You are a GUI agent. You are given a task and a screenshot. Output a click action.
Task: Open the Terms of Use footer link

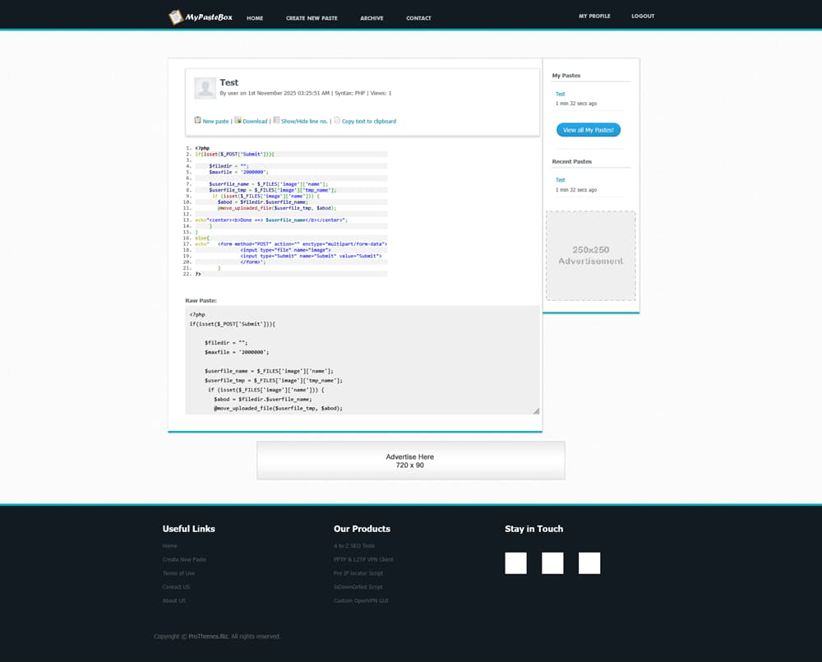coord(178,573)
